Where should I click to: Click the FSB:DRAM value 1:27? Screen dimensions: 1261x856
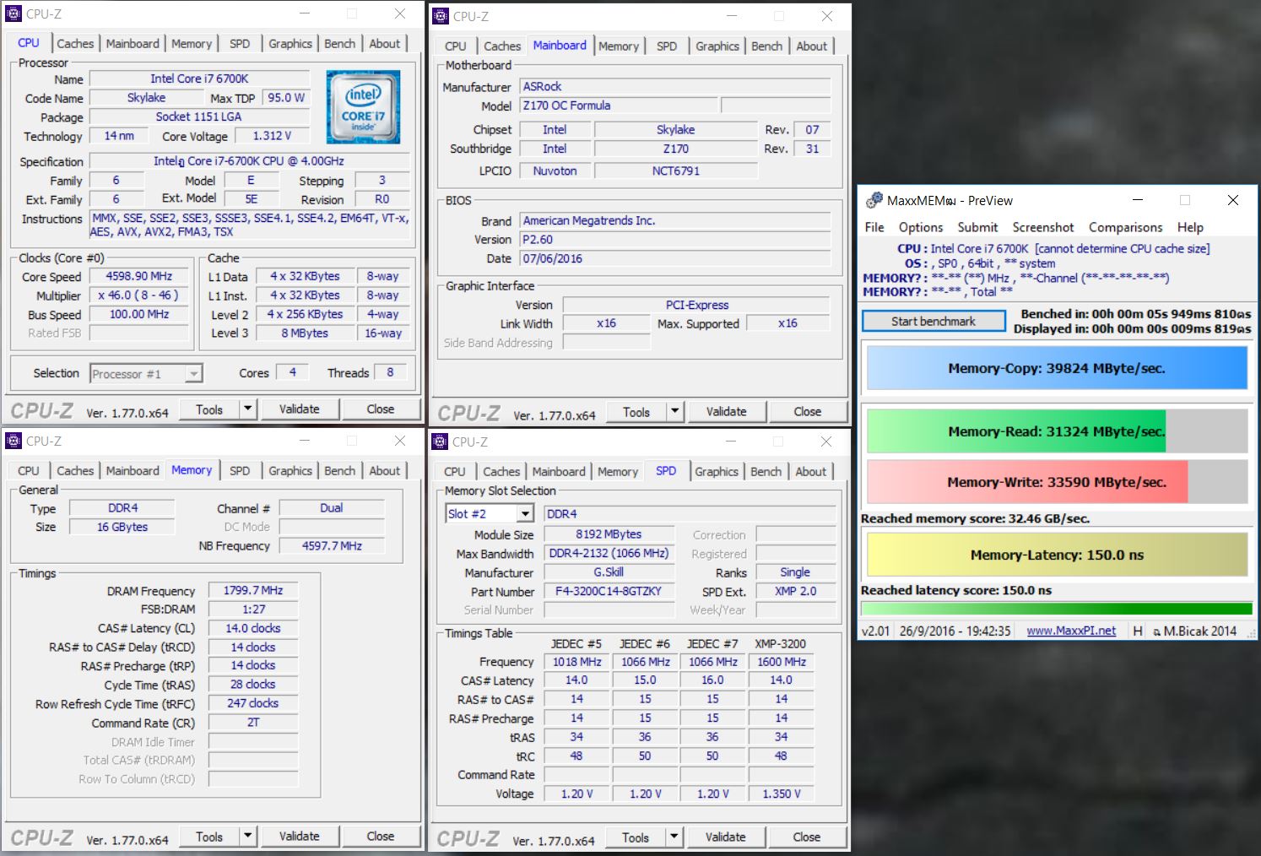(x=253, y=609)
